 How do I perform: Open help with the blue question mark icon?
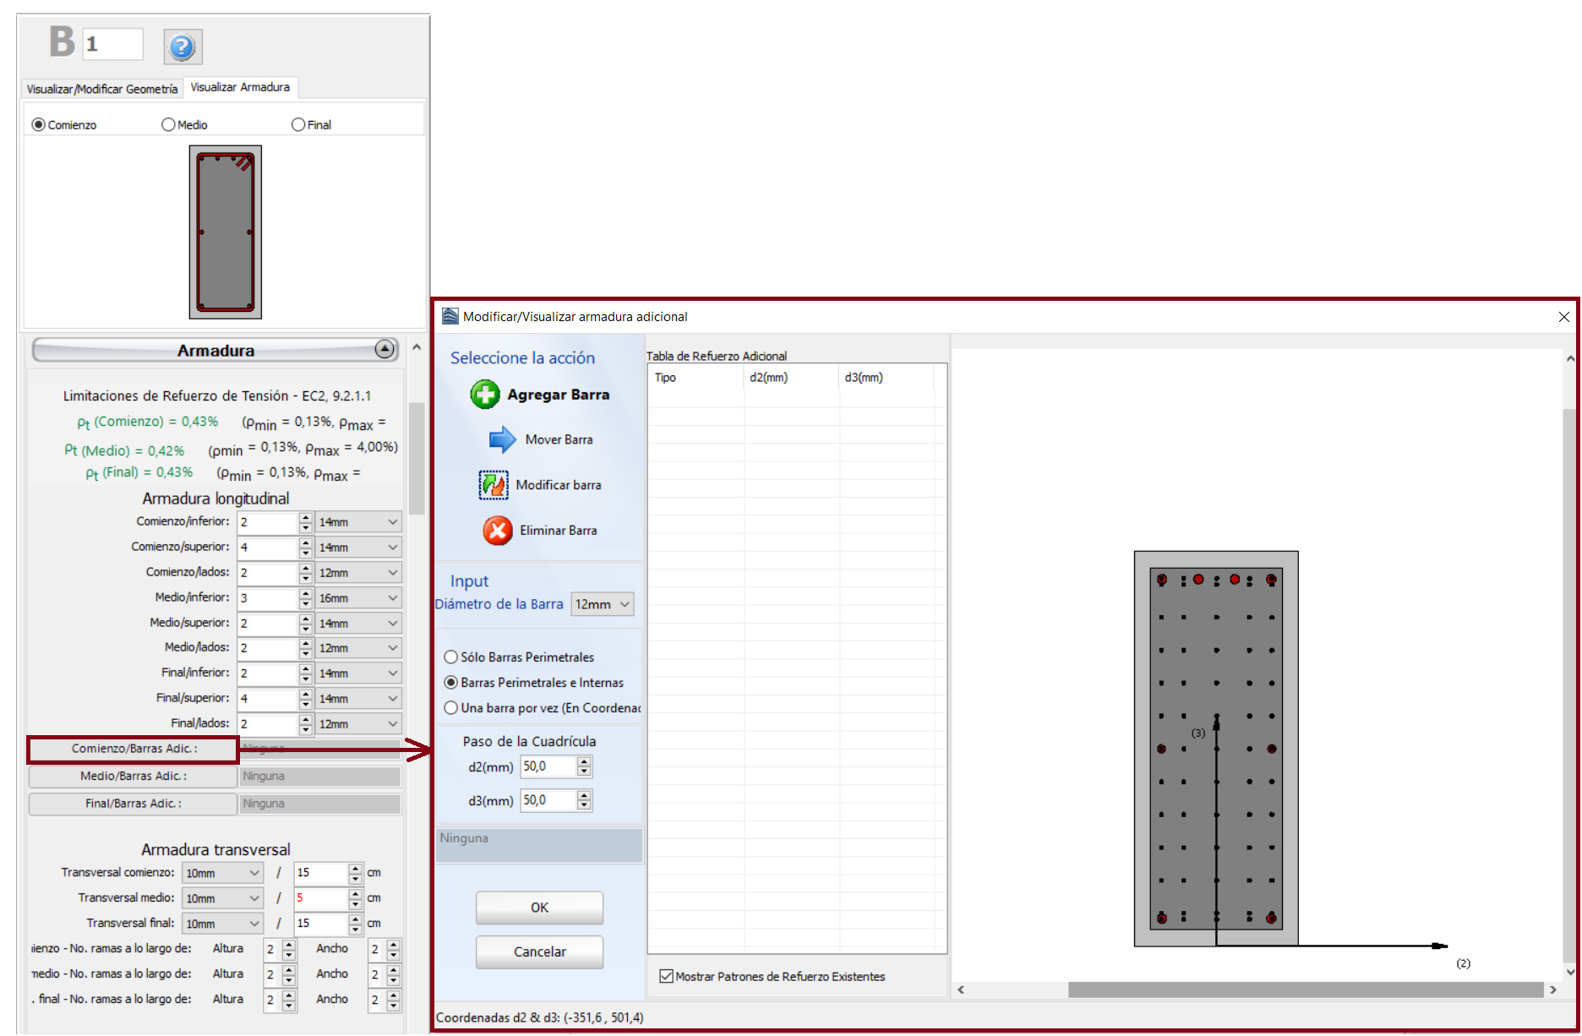(183, 47)
